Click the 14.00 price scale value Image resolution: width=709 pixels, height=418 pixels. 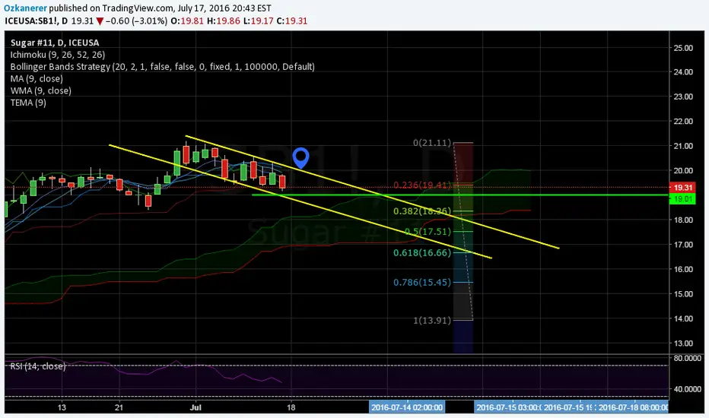click(x=683, y=318)
